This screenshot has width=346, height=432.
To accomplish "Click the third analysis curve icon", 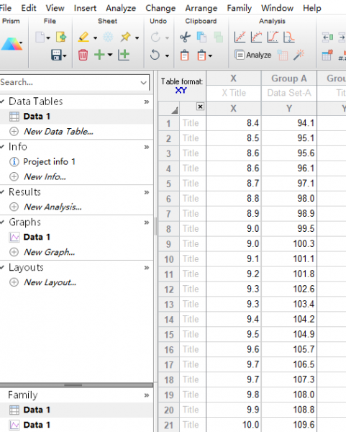I will pos(273,37).
